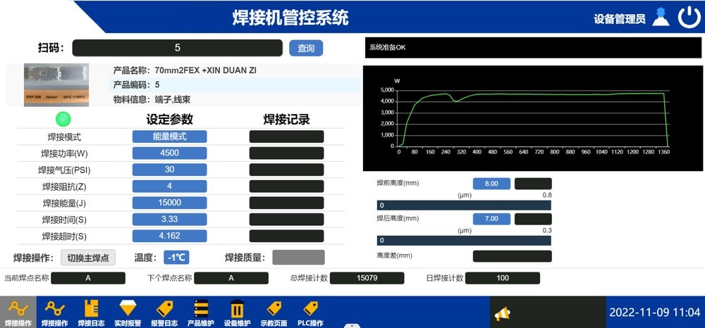705x328 pixels.
Task: Click the 焊接模式 record field
Action: [x=286, y=137]
